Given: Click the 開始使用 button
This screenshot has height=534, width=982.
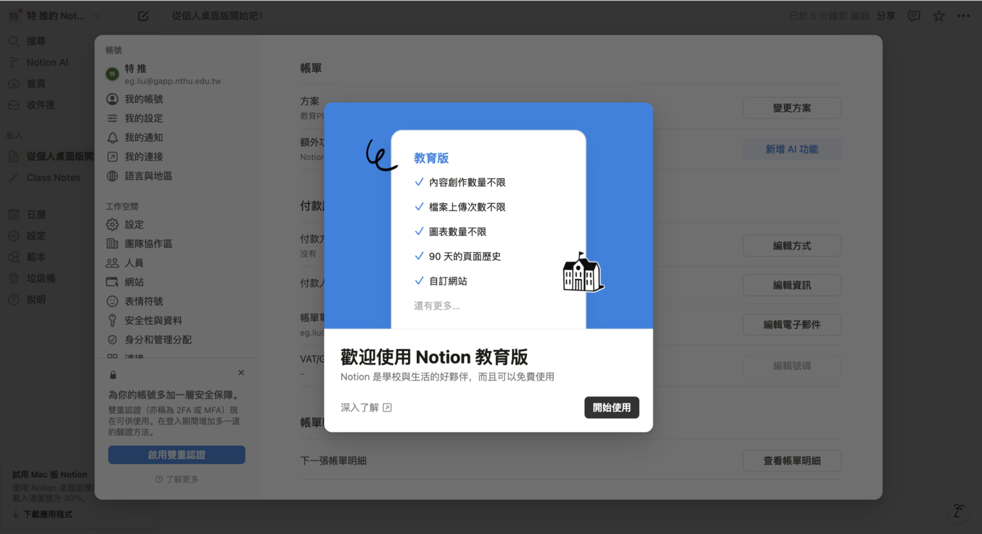Looking at the screenshot, I should (x=611, y=407).
